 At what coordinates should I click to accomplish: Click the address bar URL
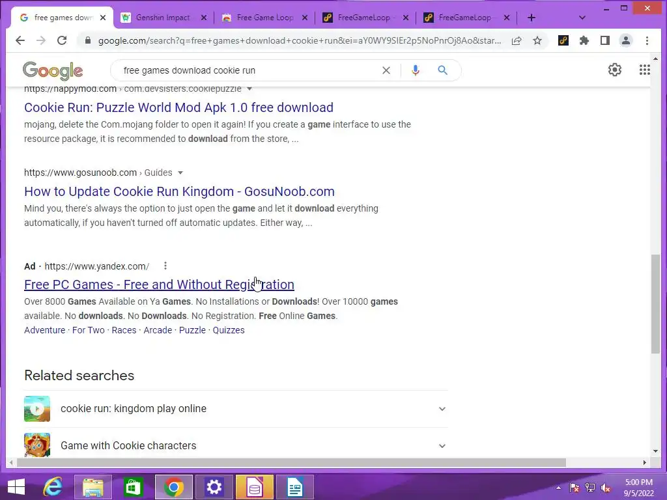pyautogui.click(x=300, y=41)
